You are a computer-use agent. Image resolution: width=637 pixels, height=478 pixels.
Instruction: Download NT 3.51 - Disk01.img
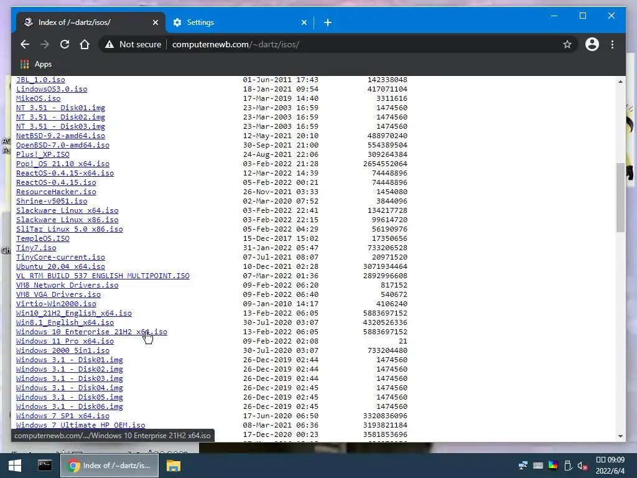coord(60,108)
